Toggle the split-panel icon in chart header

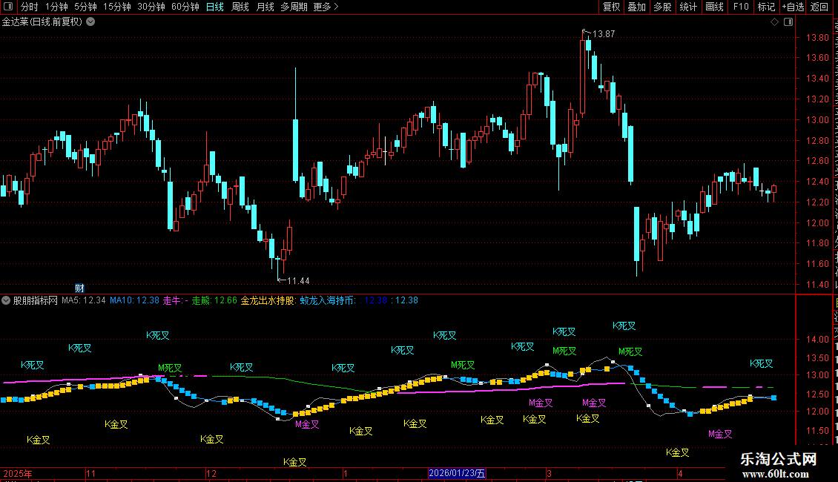pos(788,22)
